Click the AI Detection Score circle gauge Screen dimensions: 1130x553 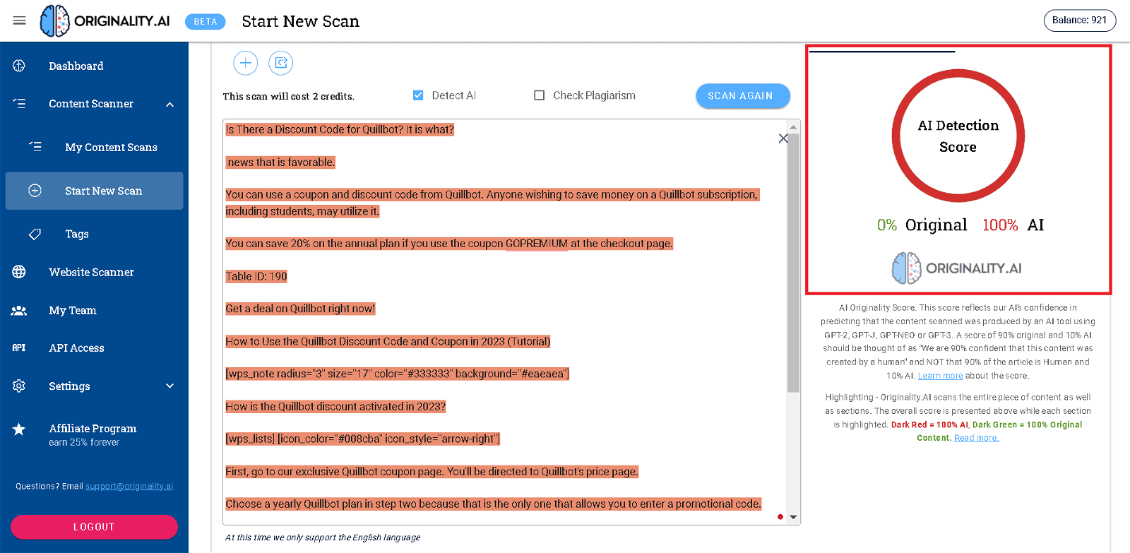[x=958, y=136]
